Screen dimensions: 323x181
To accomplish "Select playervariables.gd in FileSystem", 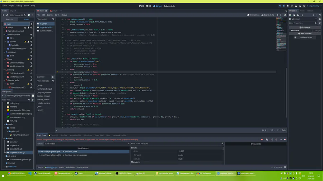I will (x=17, y=152).
